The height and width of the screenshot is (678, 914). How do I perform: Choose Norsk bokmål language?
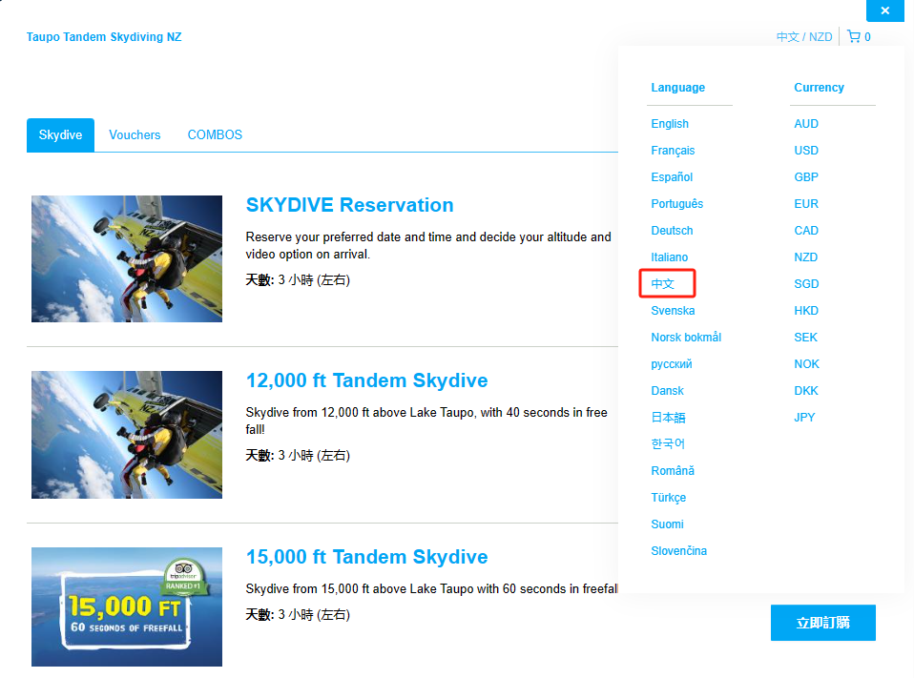tap(686, 338)
